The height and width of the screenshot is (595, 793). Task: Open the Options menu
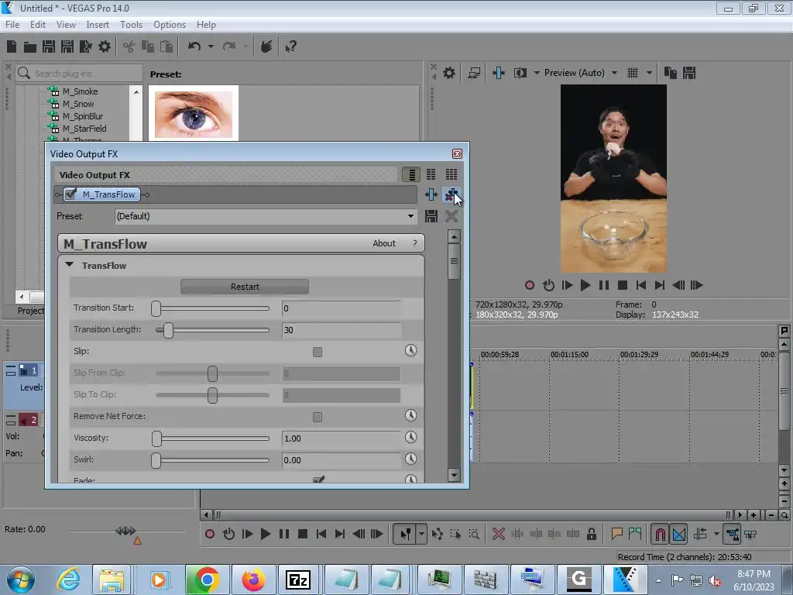tap(170, 25)
